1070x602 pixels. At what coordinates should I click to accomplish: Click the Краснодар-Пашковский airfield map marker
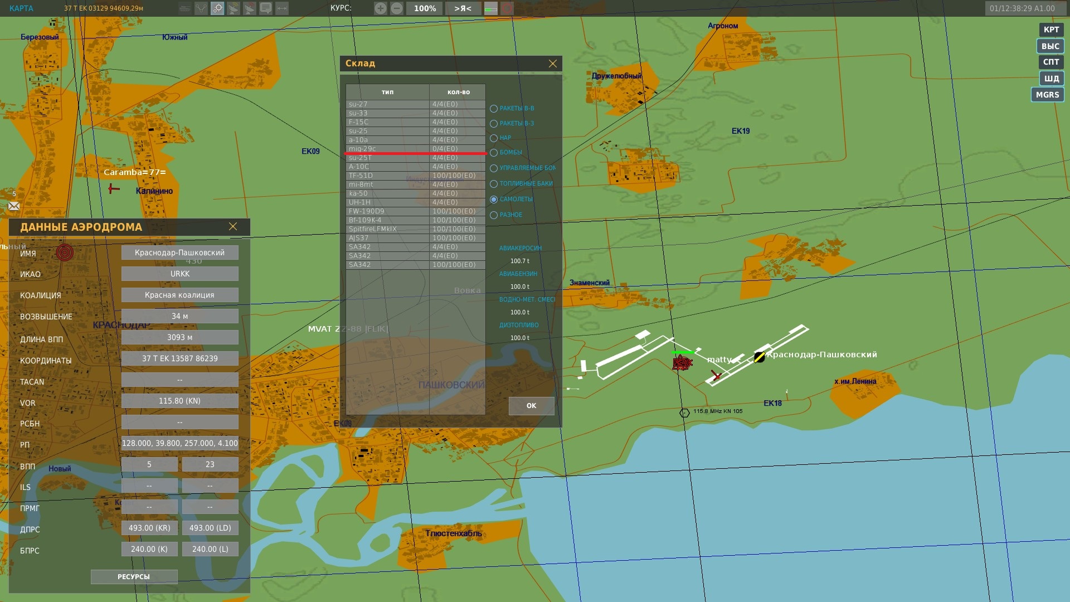point(760,357)
